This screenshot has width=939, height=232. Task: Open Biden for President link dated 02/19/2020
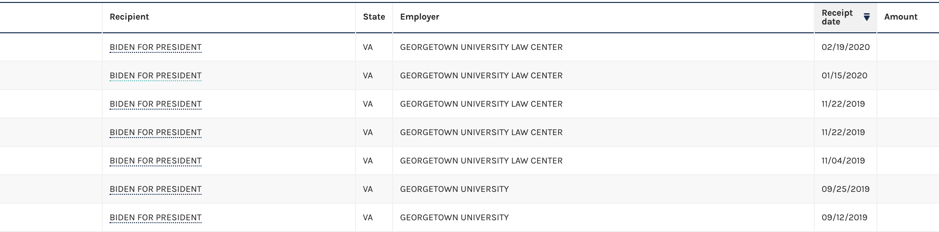click(x=156, y=47)
